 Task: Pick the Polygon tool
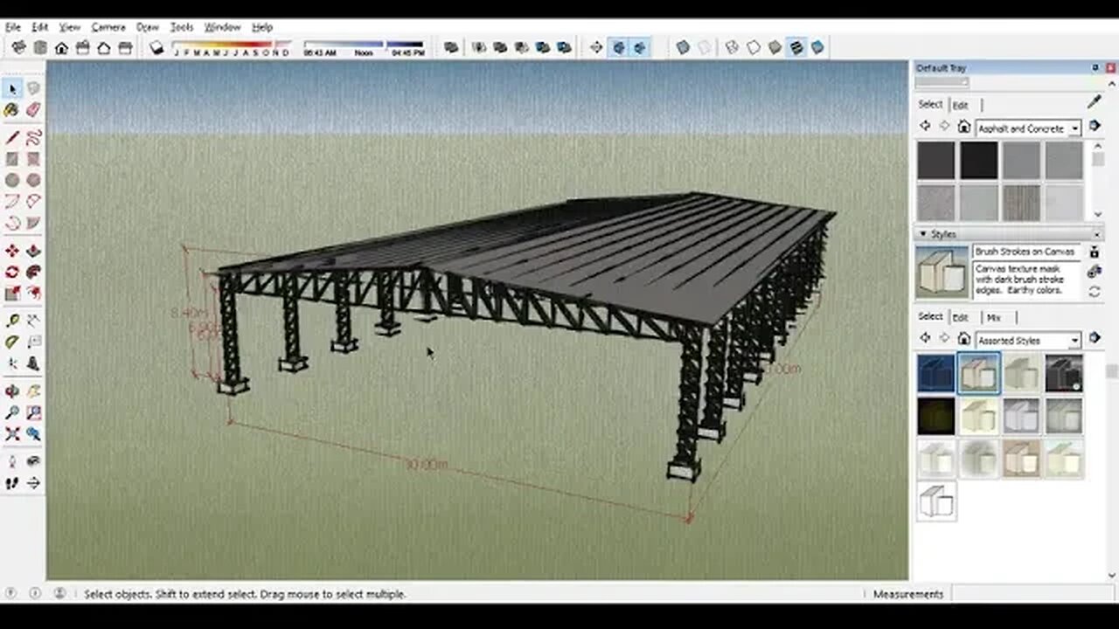33,180
